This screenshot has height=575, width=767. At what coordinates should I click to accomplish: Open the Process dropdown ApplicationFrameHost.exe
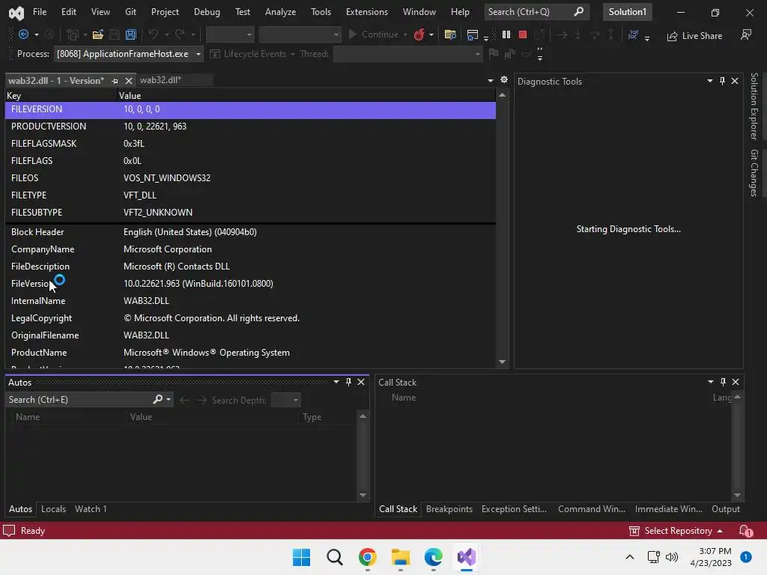pyautogui.click(x=128, y=54)
